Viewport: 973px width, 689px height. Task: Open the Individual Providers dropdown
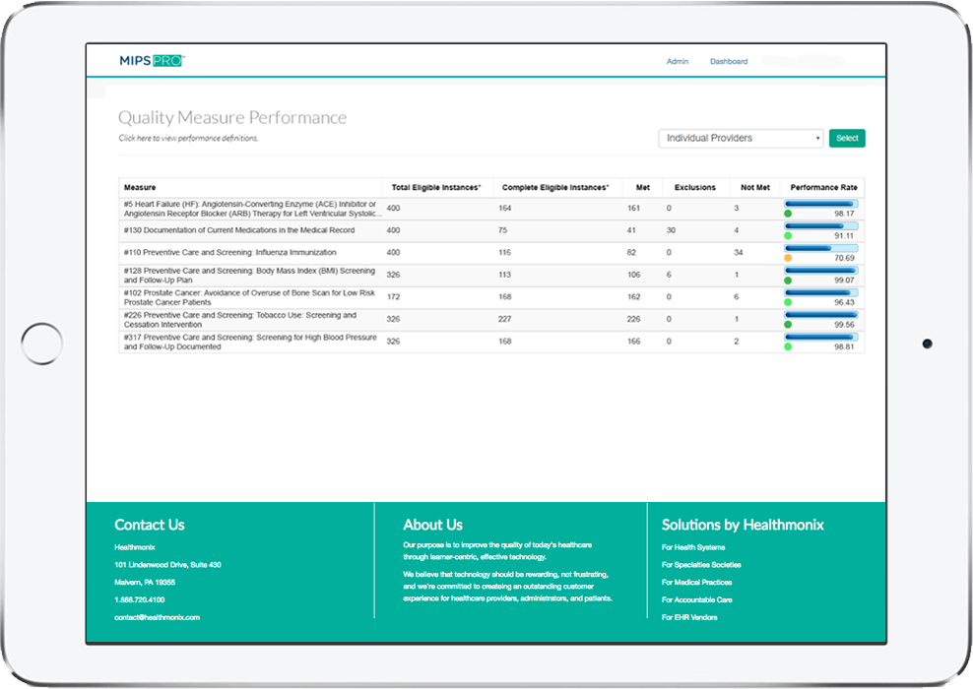tap(741, 139)
